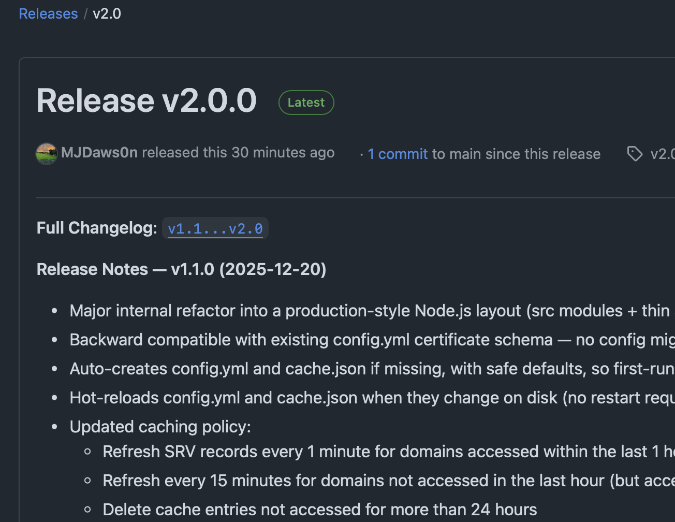Open the Releases breadcrumb link
The width and height of the screenshot is (675, 522).
click(48, 13)
